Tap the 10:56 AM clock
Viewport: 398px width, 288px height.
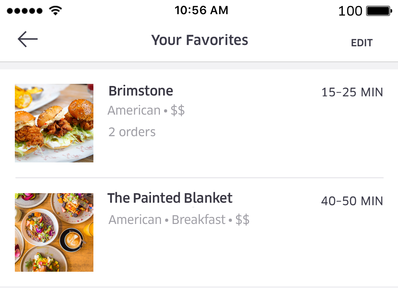[x=202, y=10]
